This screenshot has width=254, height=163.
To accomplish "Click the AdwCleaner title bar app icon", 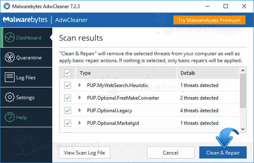I will coord(7,7).
